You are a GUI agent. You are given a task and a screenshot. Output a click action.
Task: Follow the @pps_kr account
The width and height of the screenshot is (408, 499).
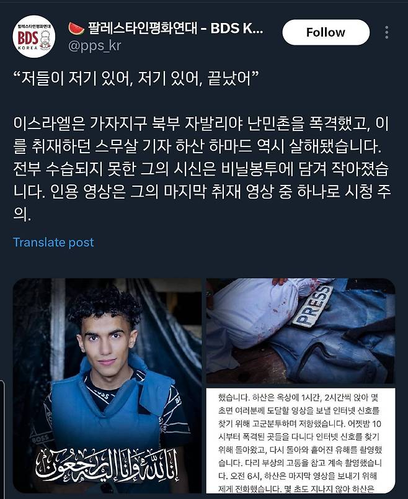click(x=326, y=32)
